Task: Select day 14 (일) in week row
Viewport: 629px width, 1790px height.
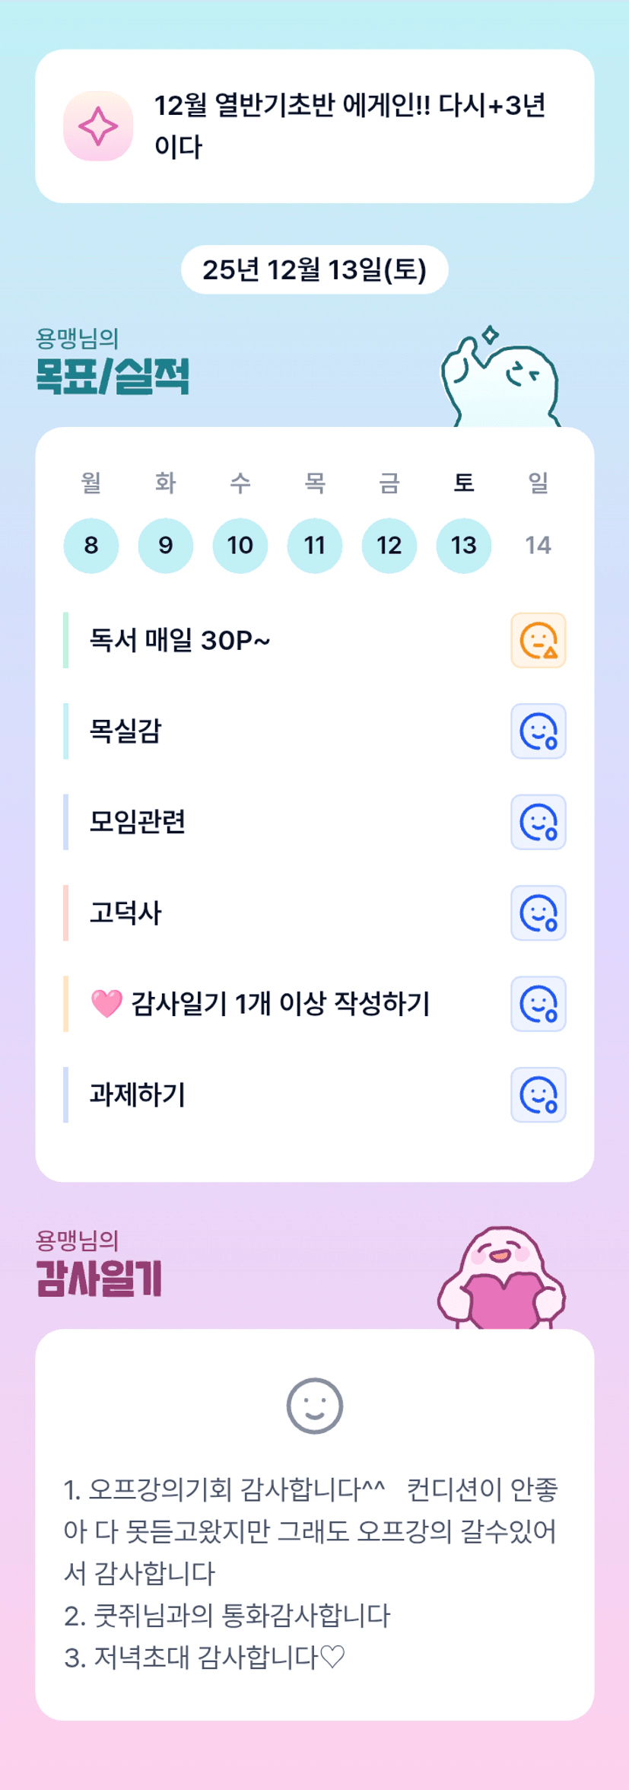Action: [x=538, y=545]
